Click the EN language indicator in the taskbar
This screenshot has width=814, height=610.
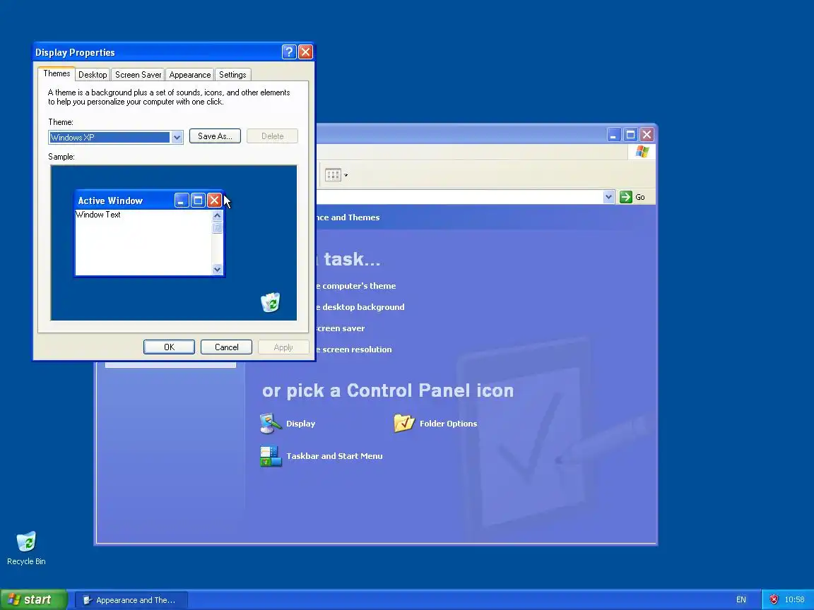pyautogui.click(x=741, y=599)
